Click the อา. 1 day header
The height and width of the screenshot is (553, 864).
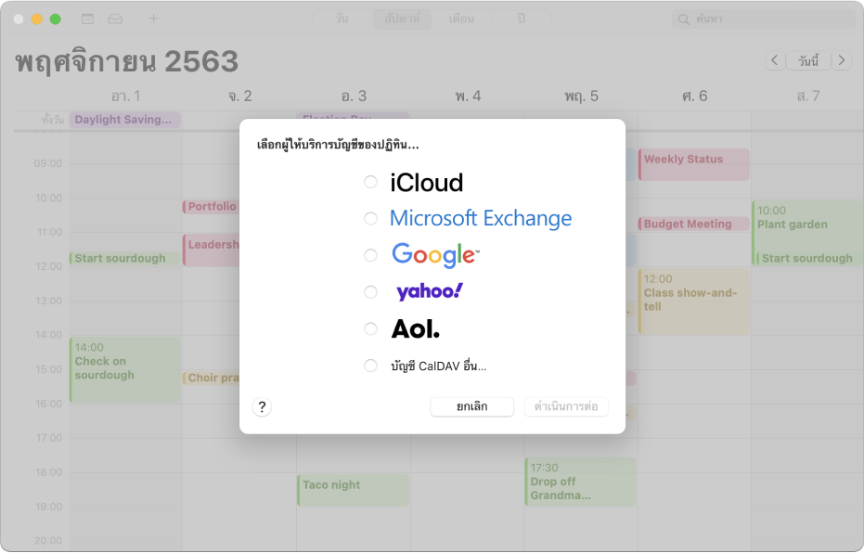(x=125, y=96)
